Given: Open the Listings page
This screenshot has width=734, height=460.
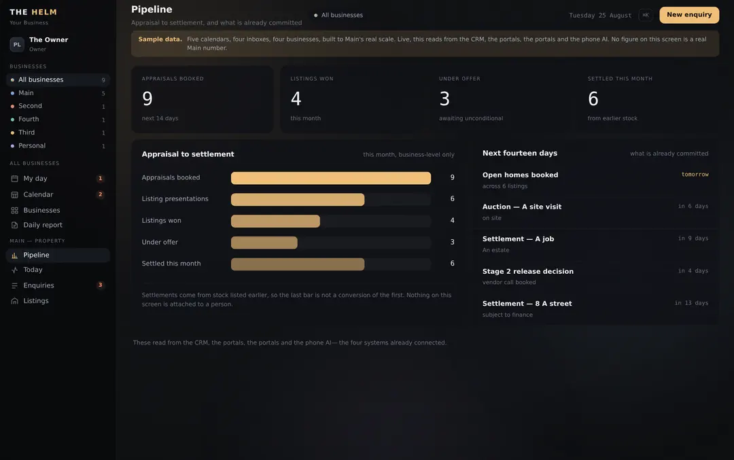Looking at the screenshot, I should click(58, 301).
